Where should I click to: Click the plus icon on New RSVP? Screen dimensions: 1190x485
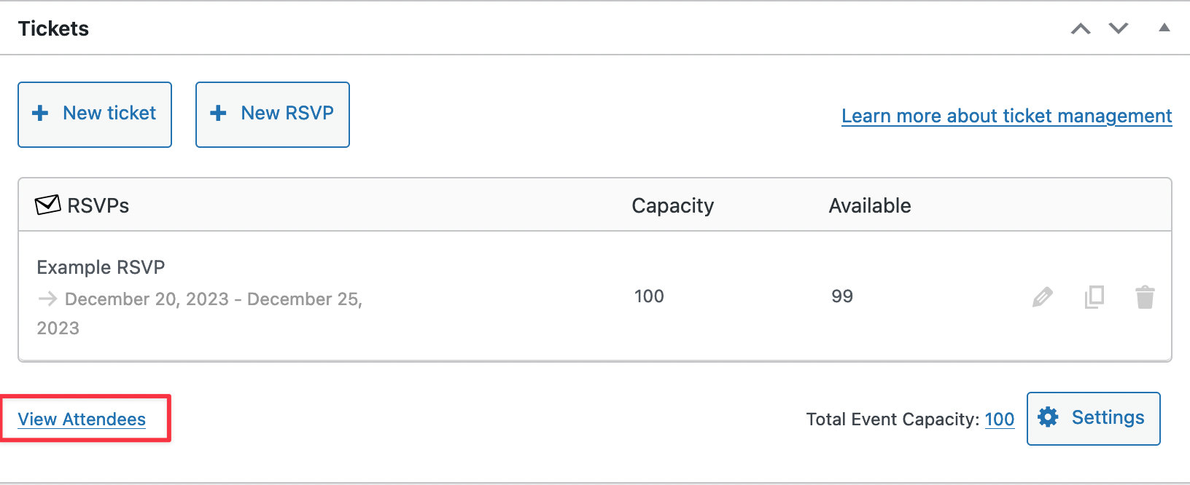pos(218,114)
